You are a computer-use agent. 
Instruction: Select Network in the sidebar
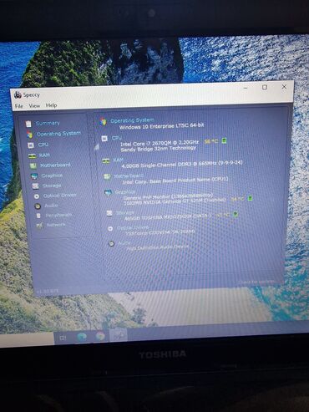coord(56,225)
